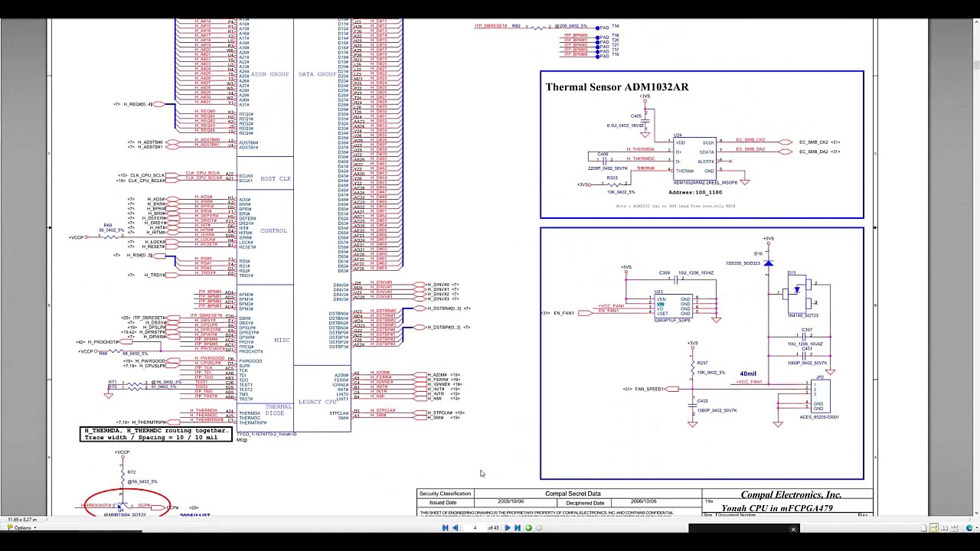
Task: Click the green previous view button
Action: point(528,527)
